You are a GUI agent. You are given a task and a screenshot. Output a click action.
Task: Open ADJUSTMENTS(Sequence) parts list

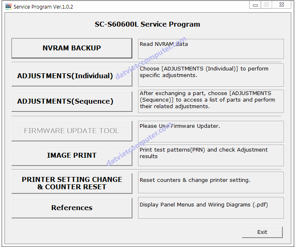(72, 102)
